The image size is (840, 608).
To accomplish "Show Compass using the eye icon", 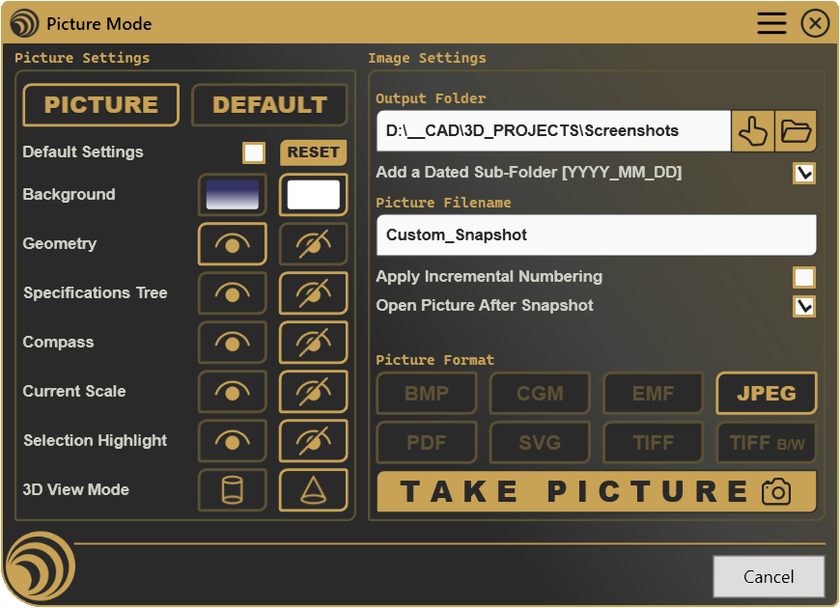I will click(x=233, y=343).
